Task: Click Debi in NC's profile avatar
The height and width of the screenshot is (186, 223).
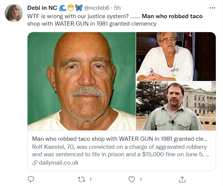Action: point(14,13)
